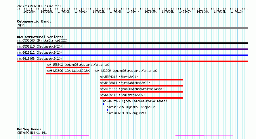Click the nsv6428612 blue variant bar

click(x=132, y=55)
